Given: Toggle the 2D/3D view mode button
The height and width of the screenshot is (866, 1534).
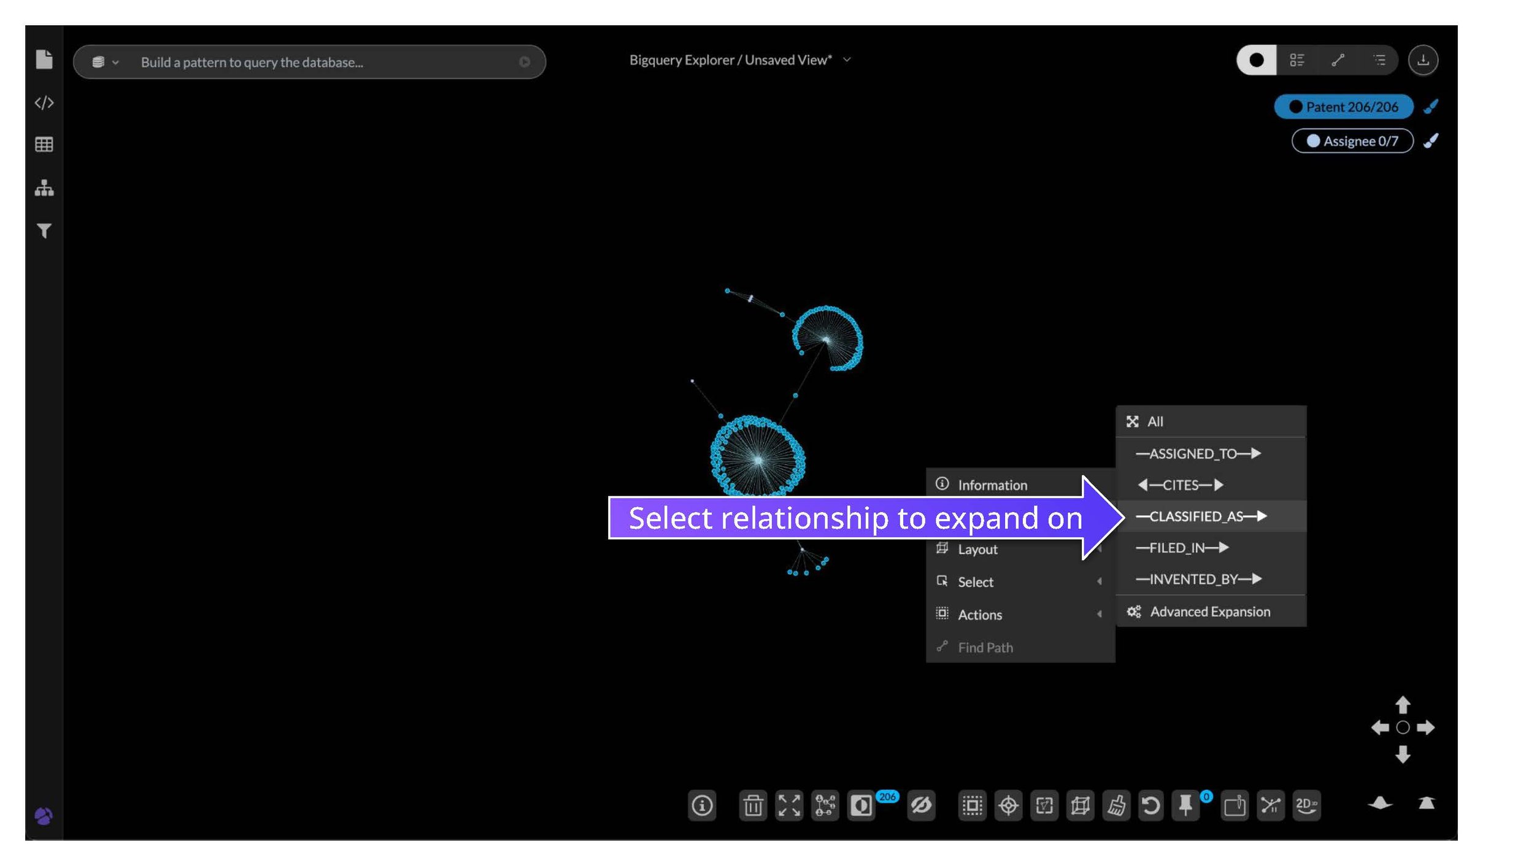Looking at the screenshot, I should pos(1306,805).
